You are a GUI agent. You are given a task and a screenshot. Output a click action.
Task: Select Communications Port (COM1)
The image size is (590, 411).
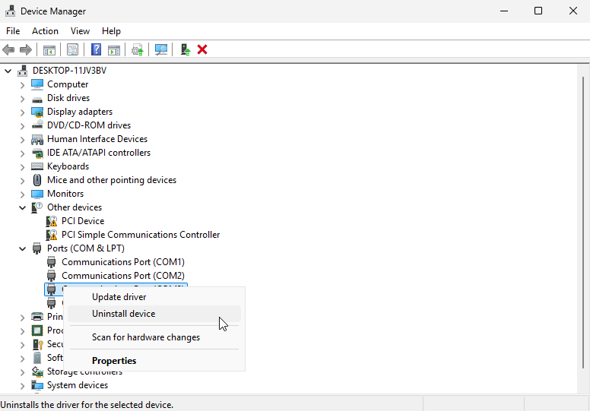pyautogui.click(x=123, y=262)
